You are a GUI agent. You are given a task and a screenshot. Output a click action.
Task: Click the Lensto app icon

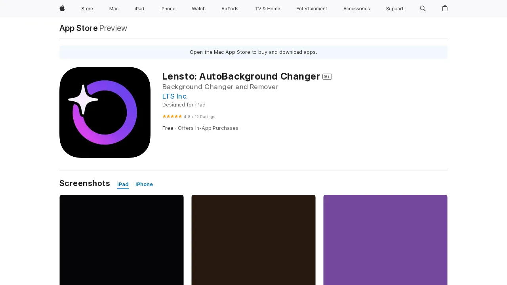(x=105, y=112)
